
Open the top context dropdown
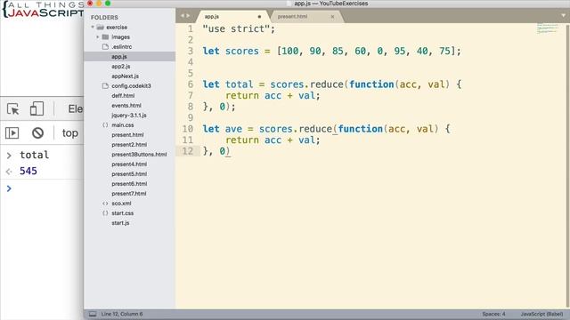pyautogui.click(x=70, y=133)
